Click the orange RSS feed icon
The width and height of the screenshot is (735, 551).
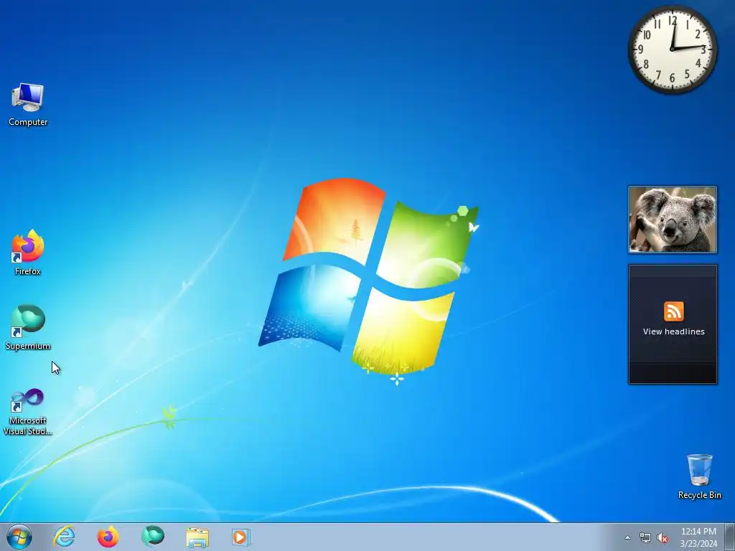673,311
